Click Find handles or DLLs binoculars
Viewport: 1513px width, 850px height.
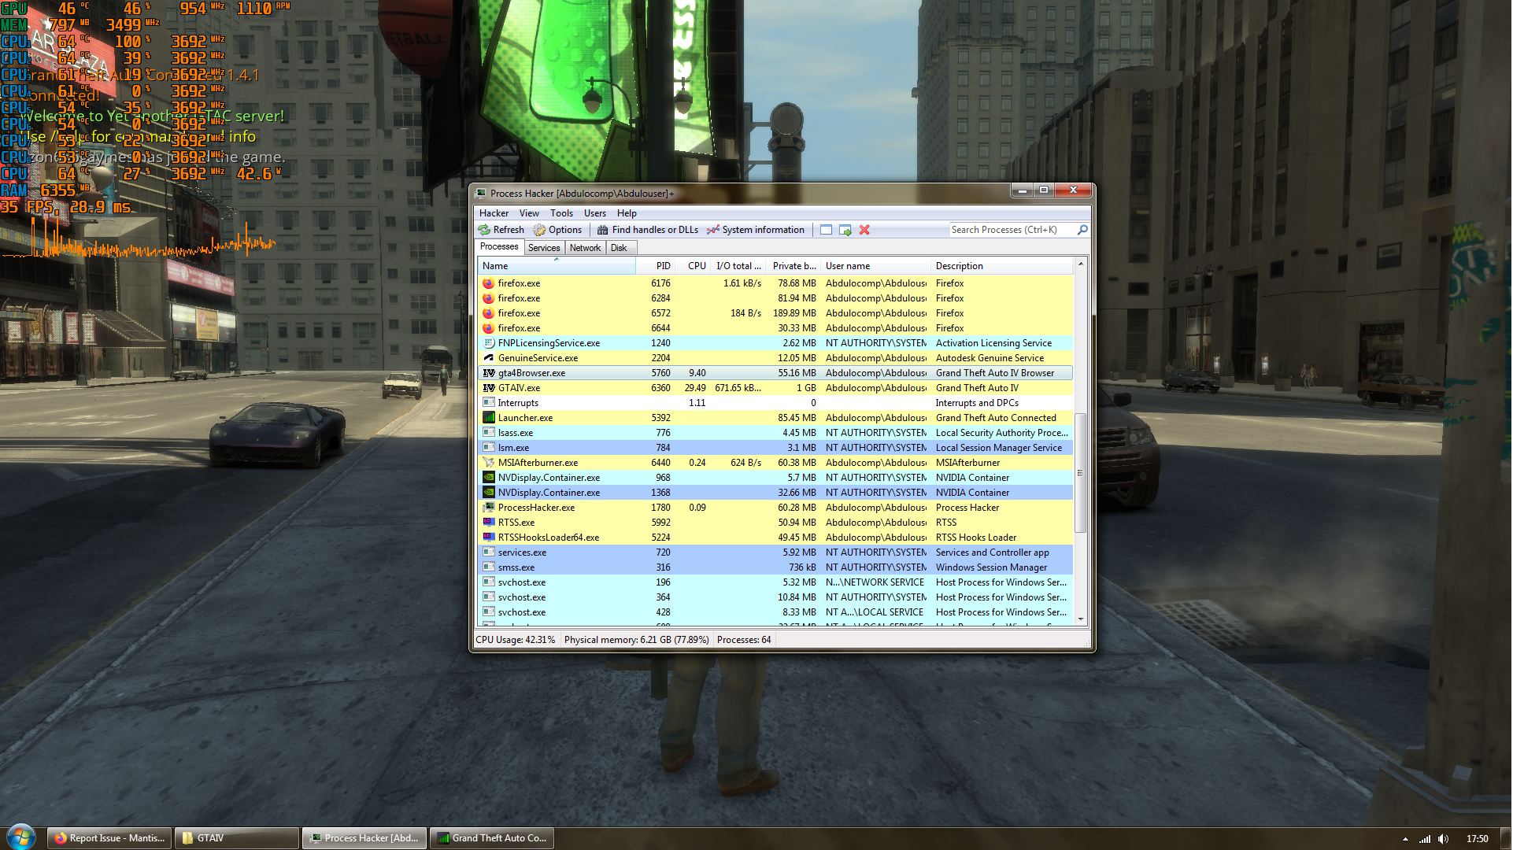(x=603, y=230)
